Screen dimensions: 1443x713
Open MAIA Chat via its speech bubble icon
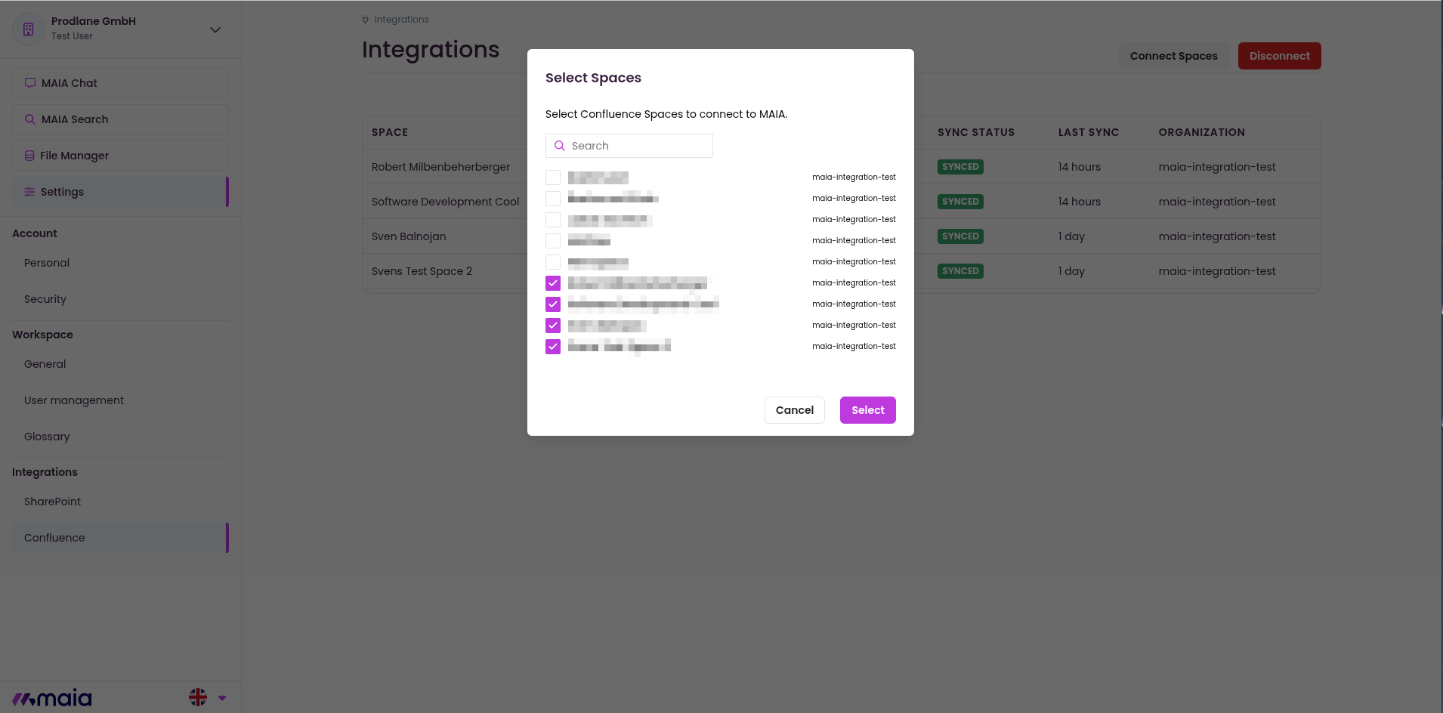tap(30, 83)
